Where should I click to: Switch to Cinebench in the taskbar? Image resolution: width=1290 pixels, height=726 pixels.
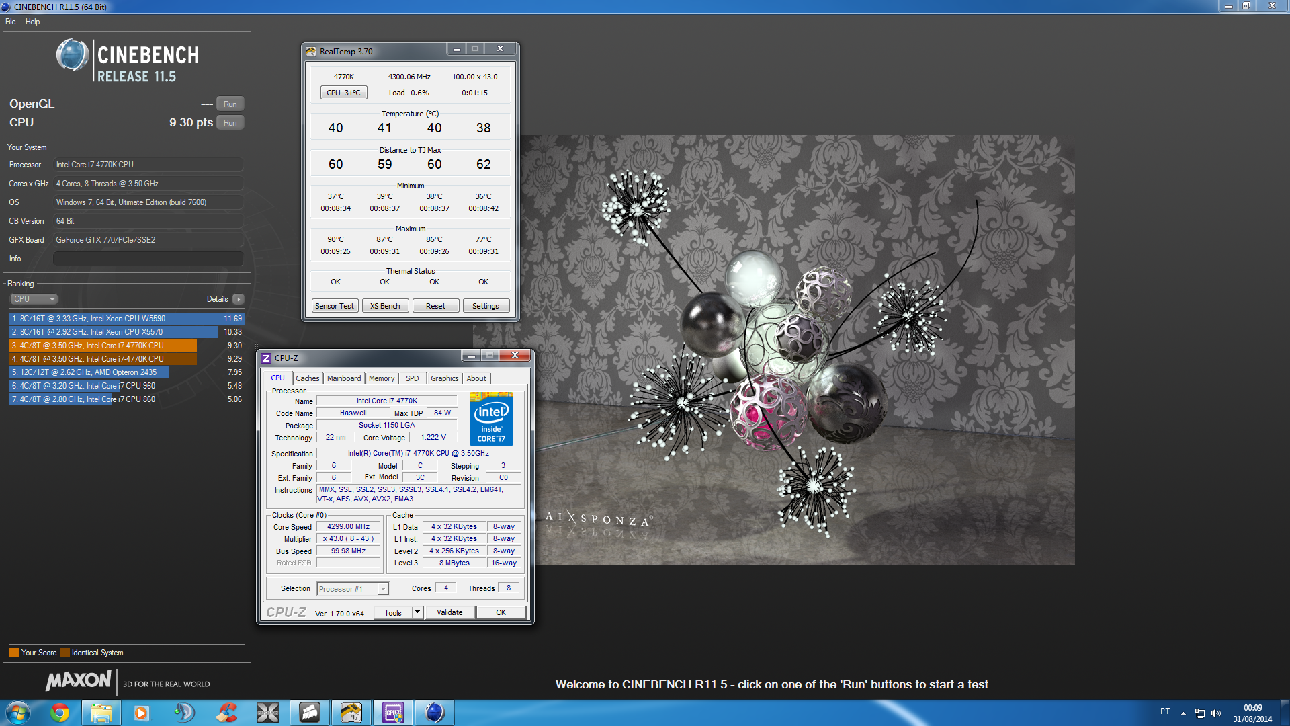pos(435,713)
